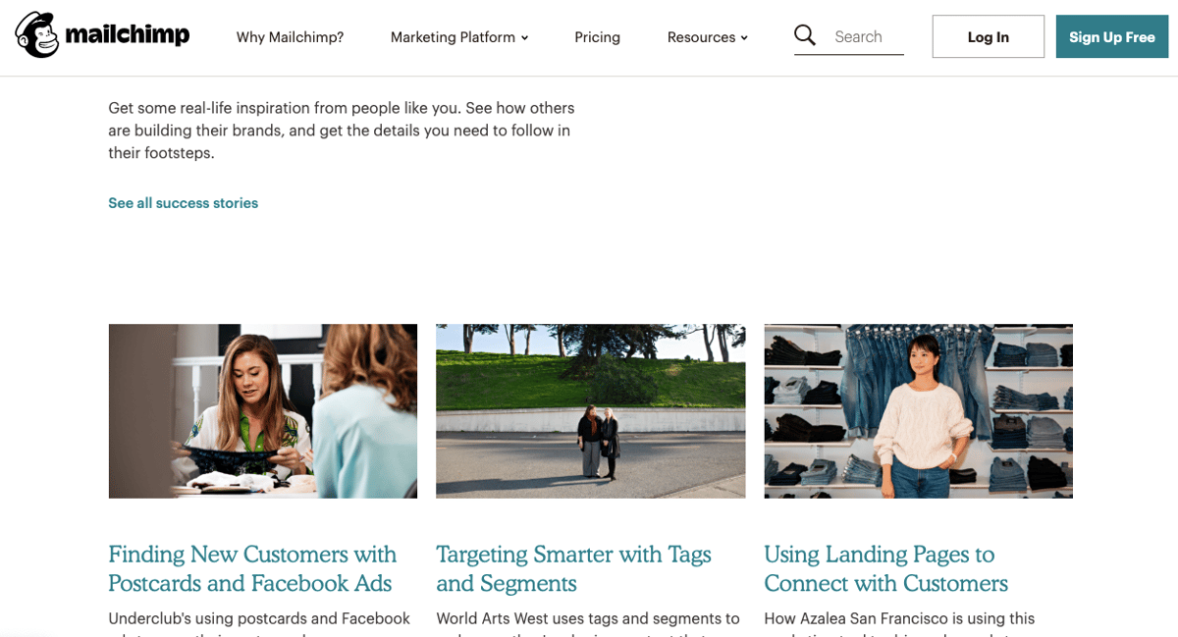Open the Why Mailchimp? menu item
The width and height of the screenshot is (1178, 637).
290,36
